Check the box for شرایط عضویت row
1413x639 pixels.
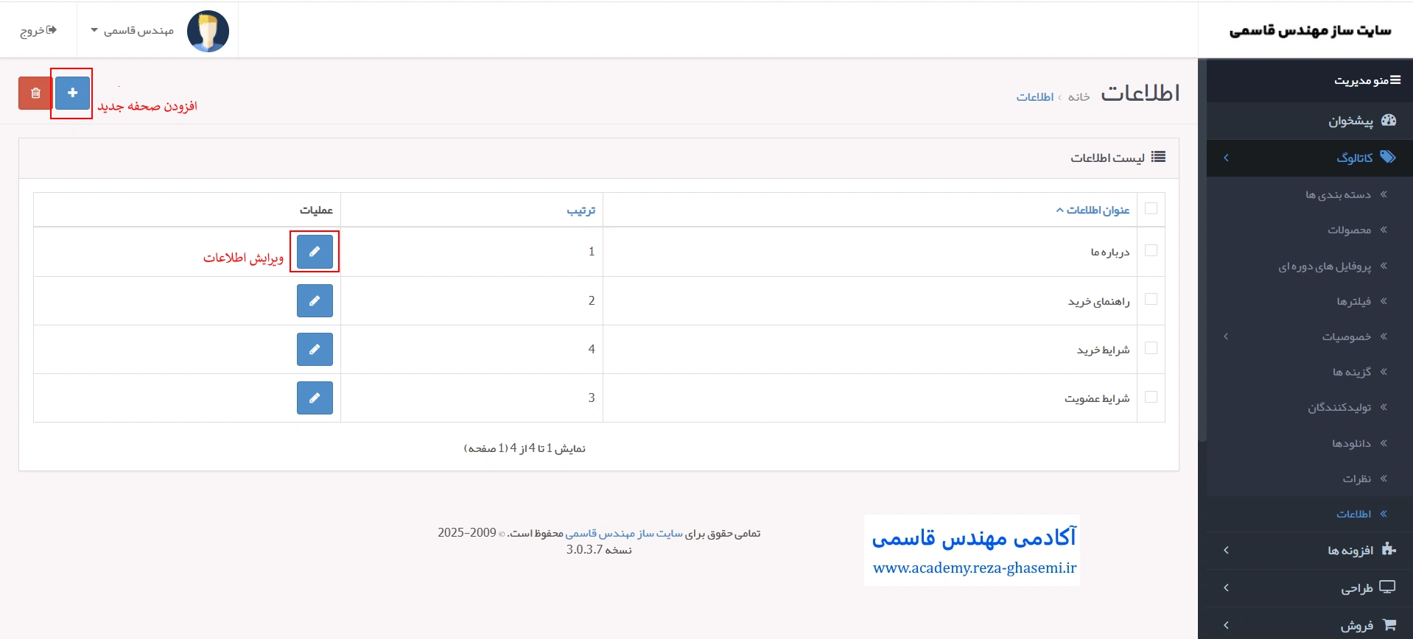[x=1151, y=397]
